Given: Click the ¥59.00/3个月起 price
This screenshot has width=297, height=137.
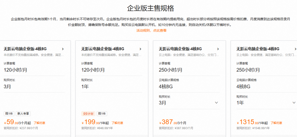Looking at the screenshot, I should (17, 122).
